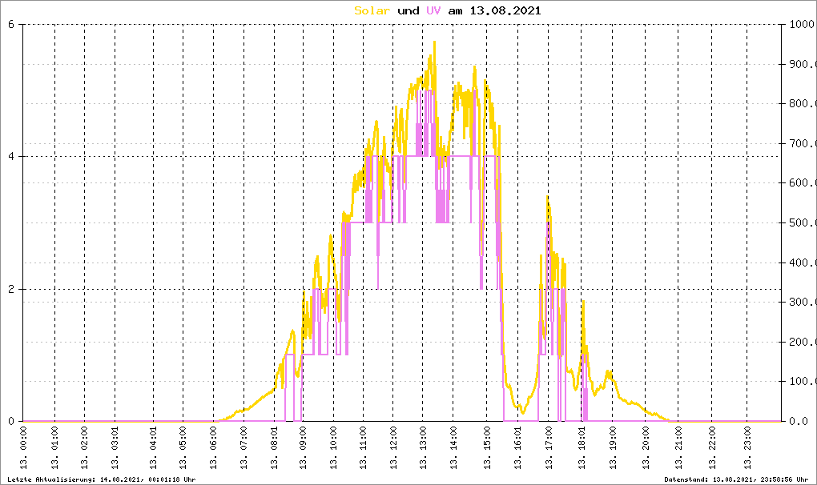Click time label '13. 23:00' on x-axis
Image resolution: width=817 pixels, height=485 pixels.
click(747, 447)
